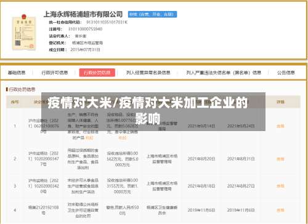Image resolution: width=308 pixels, height=224 pixels.
Task: Click the blue 存续 status badge
Action: [152, 14]
